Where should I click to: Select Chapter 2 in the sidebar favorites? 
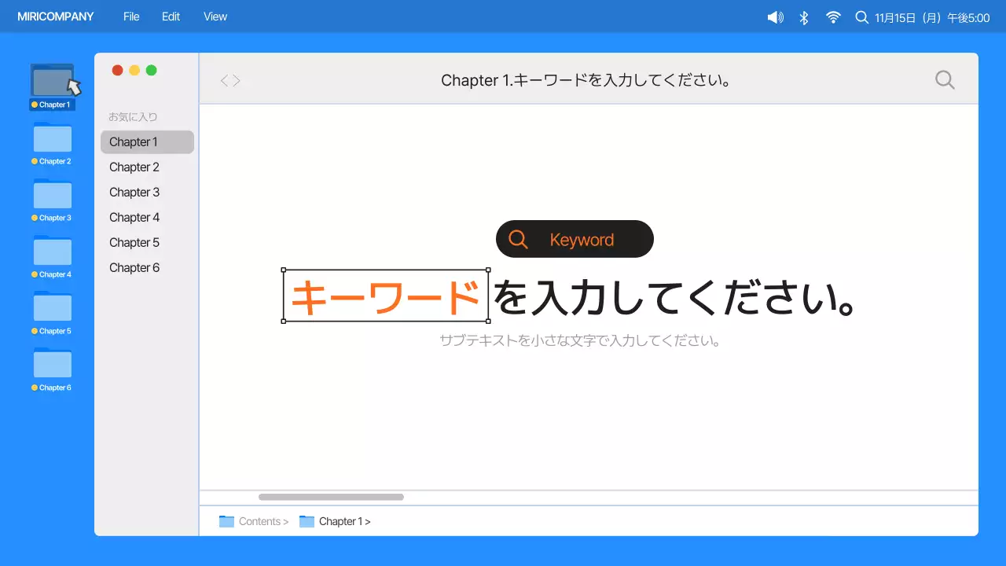134,167
